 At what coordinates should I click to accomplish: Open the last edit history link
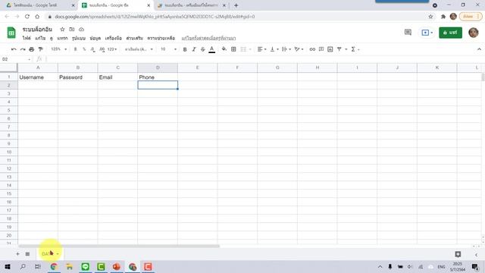coord(208,38)
